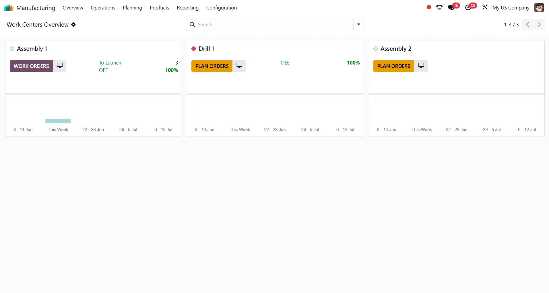Toggle Assembly 1 status circle
The height and width of the screenshot is (293, 549).
coord(12,49)
